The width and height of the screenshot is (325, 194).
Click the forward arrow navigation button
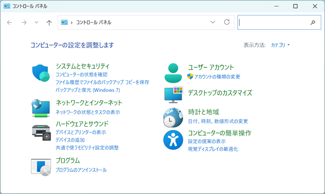tap(24, 22)
